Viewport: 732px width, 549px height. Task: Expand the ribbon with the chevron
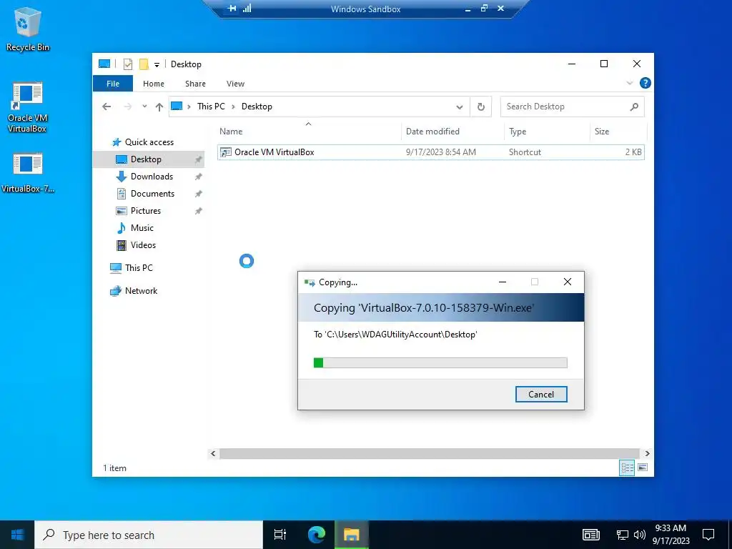coord(629,83)
